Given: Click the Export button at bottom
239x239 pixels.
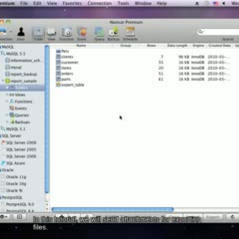Looking at the screenshot, I should pyautogui.click(x=213, y=217).
